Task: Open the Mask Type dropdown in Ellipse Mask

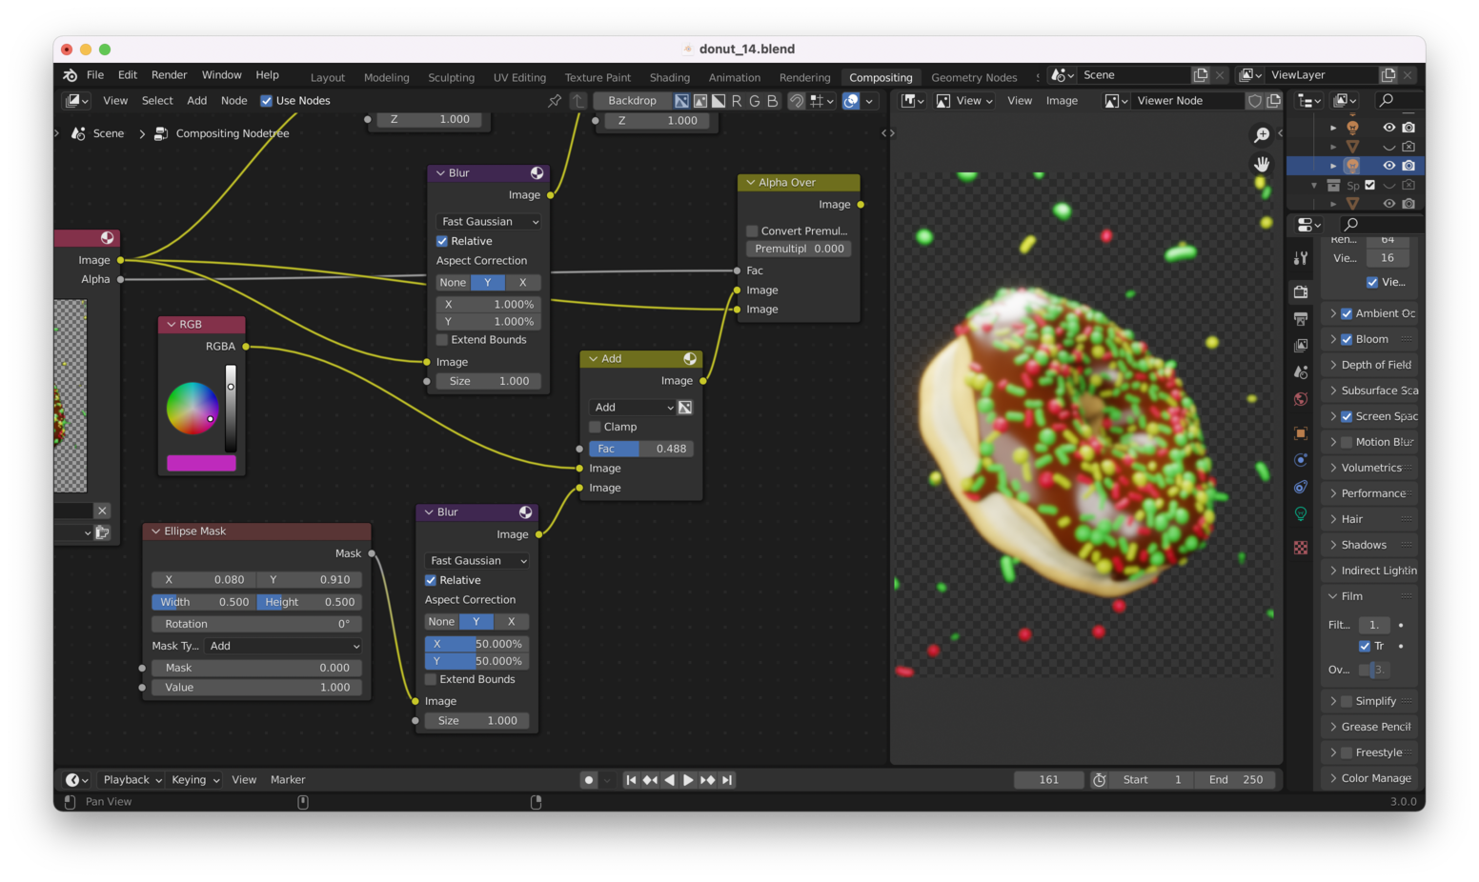Action: [x=285, y=646]
